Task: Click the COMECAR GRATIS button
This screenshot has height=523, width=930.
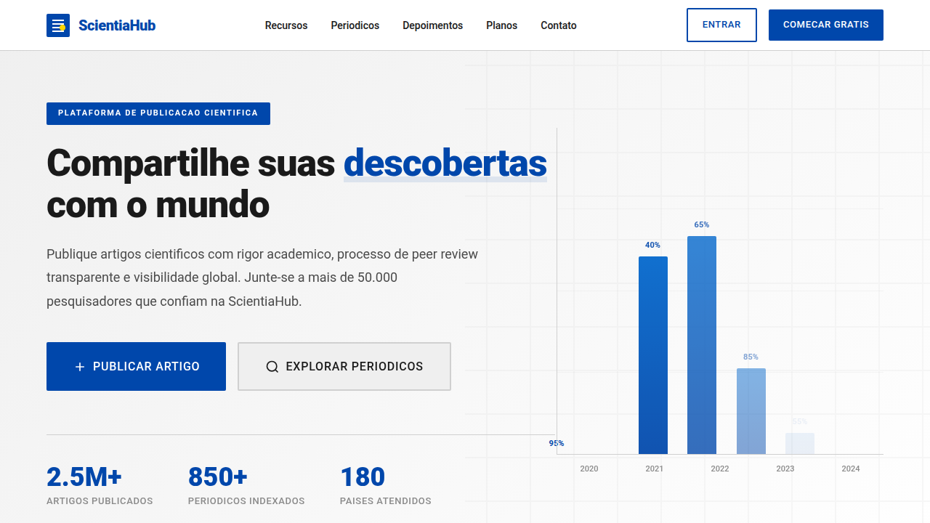Action: click(825, 25)
